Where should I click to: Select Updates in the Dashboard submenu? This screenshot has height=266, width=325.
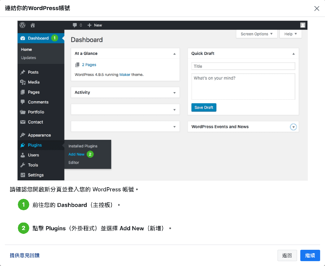pos(28,58)
